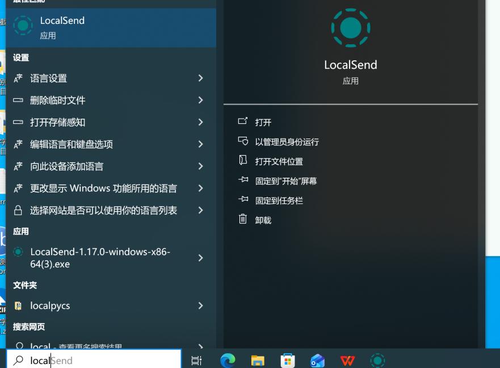Click 卸载 to uninstall LocalSend
Viewport: 500px width, 368px height.
coord(263,220)
